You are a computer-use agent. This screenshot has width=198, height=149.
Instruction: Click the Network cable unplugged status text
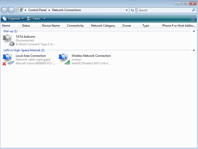coord(33,60)
